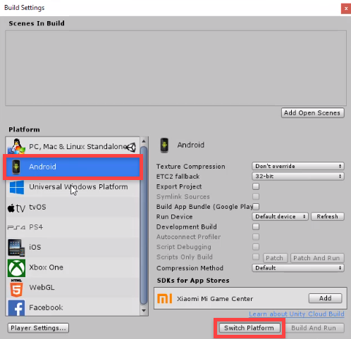This screenshot has height=339, width=351.
Task: Open the Texture Compression dropdown
Action: 298,166
